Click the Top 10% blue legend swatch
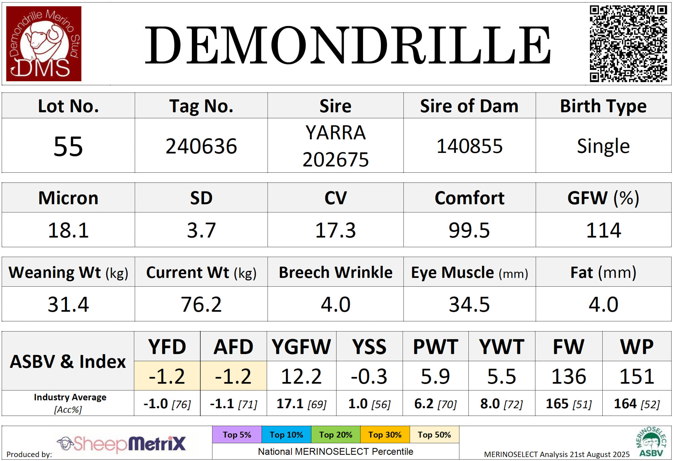Screen dimensions: 673x461 point(286,435)
